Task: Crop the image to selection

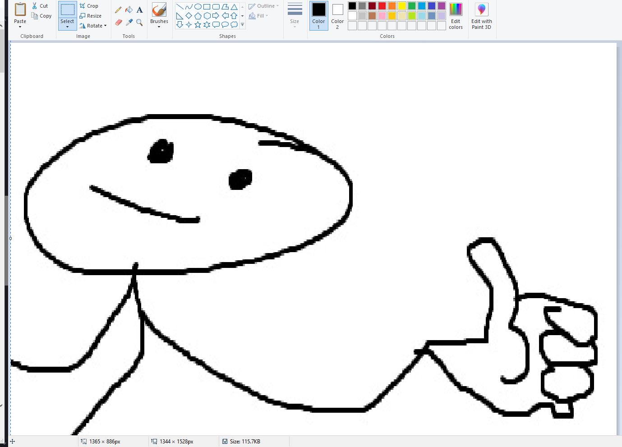Action: click(x=89, y=6)
